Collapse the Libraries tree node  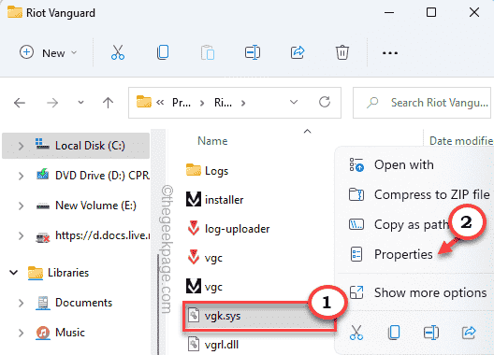13,273
